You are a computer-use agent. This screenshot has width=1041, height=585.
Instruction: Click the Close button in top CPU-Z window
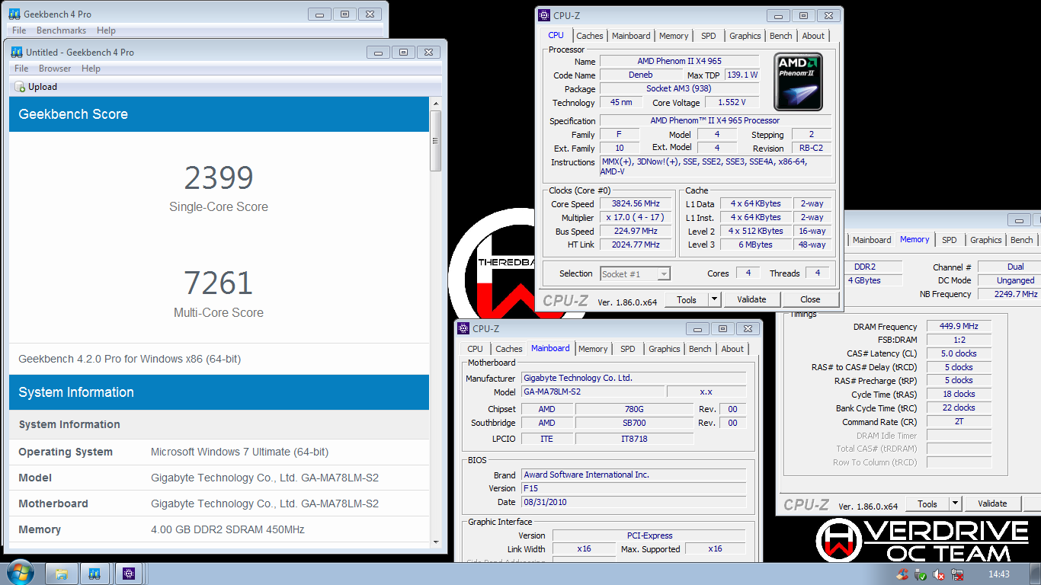pos(810,299)
